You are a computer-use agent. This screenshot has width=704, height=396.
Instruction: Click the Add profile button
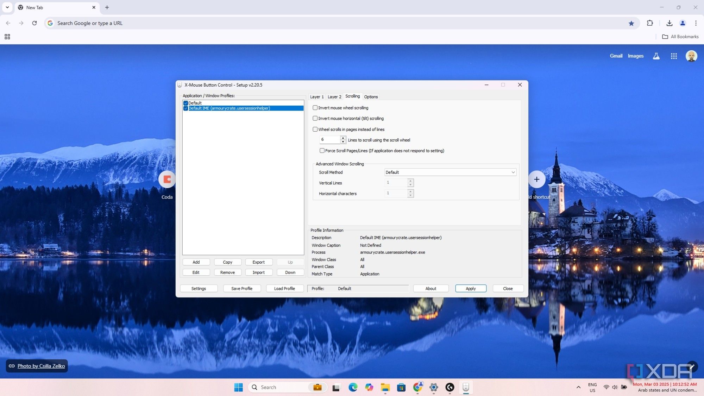pos(196,262)
